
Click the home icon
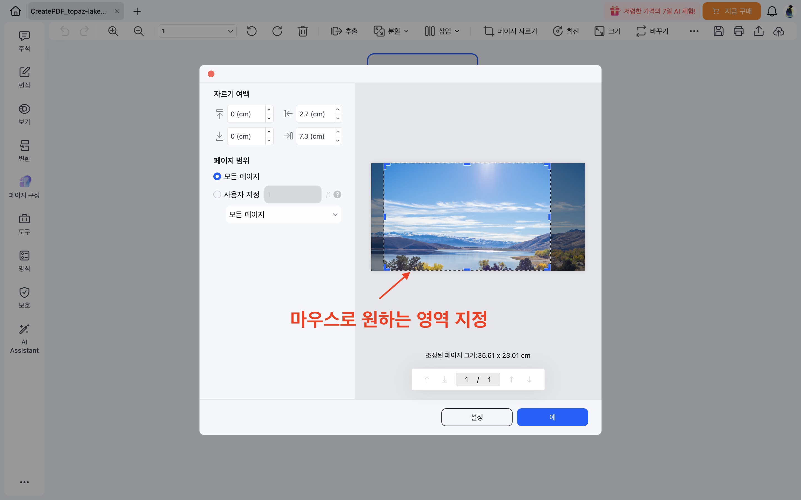(15, 11)
